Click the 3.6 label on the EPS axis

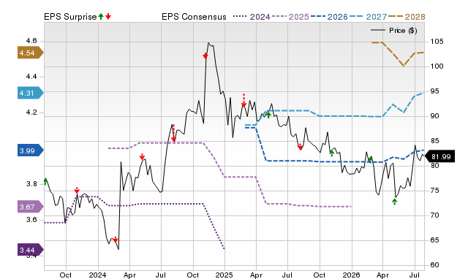coord(31,220)
